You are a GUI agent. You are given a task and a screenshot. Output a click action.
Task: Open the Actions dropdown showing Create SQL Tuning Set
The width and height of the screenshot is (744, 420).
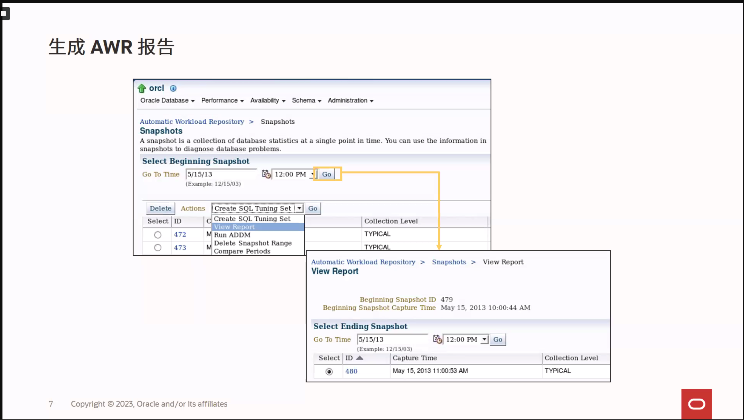tap(258, 208)
